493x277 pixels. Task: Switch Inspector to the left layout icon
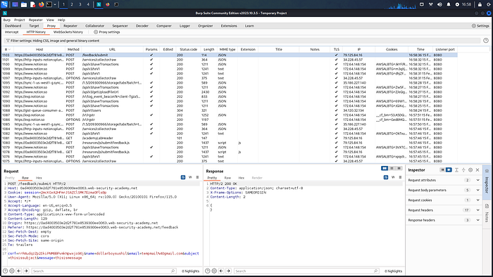tap(442, 169)
